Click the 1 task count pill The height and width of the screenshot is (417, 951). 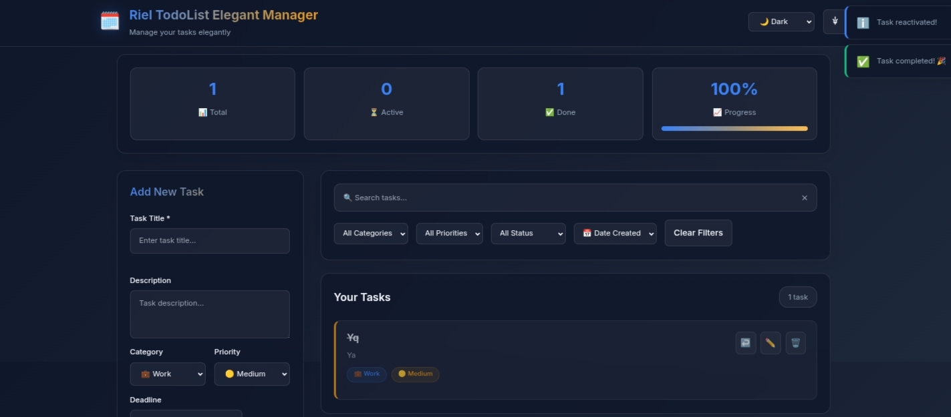[x=797, y=296]
